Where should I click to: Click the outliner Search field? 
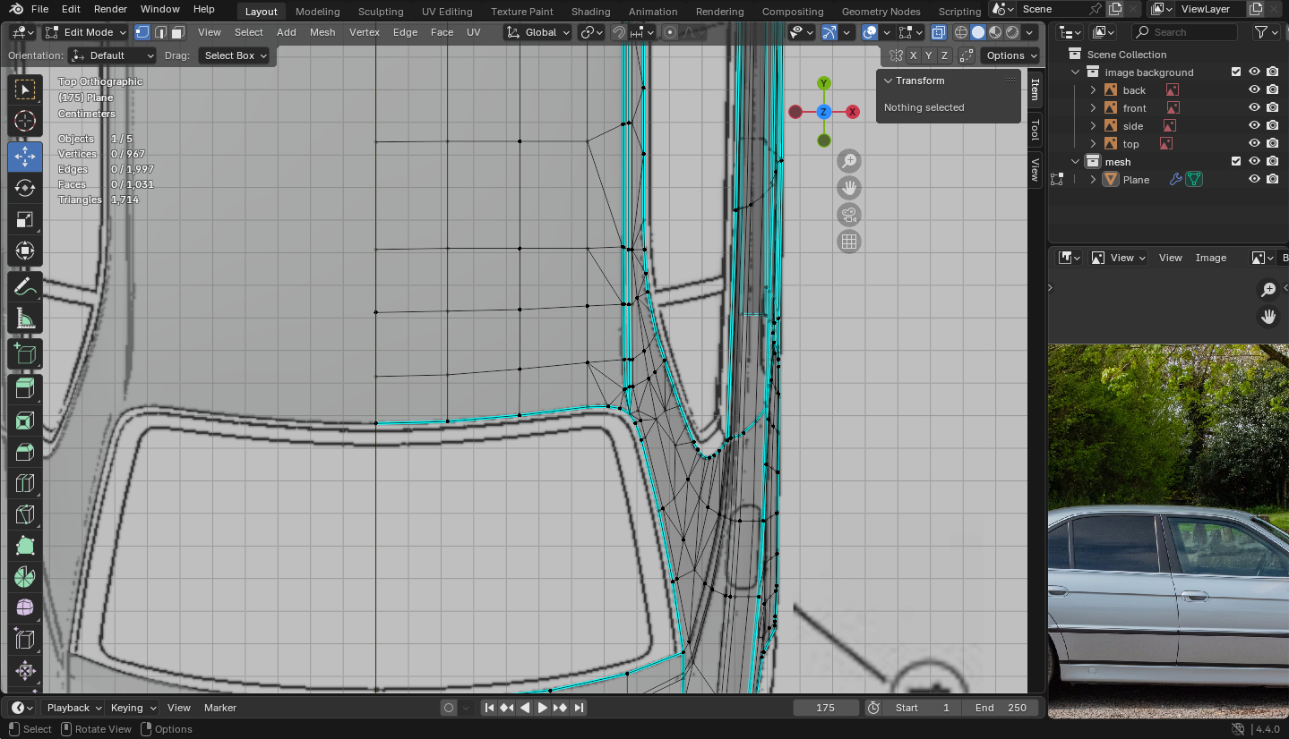(x=1185, y=32)
